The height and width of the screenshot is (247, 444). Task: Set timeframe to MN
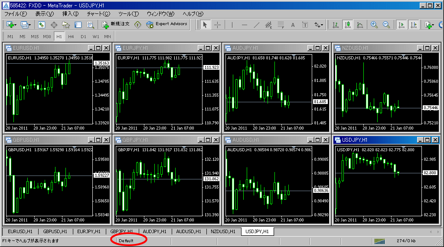[108, 36]
